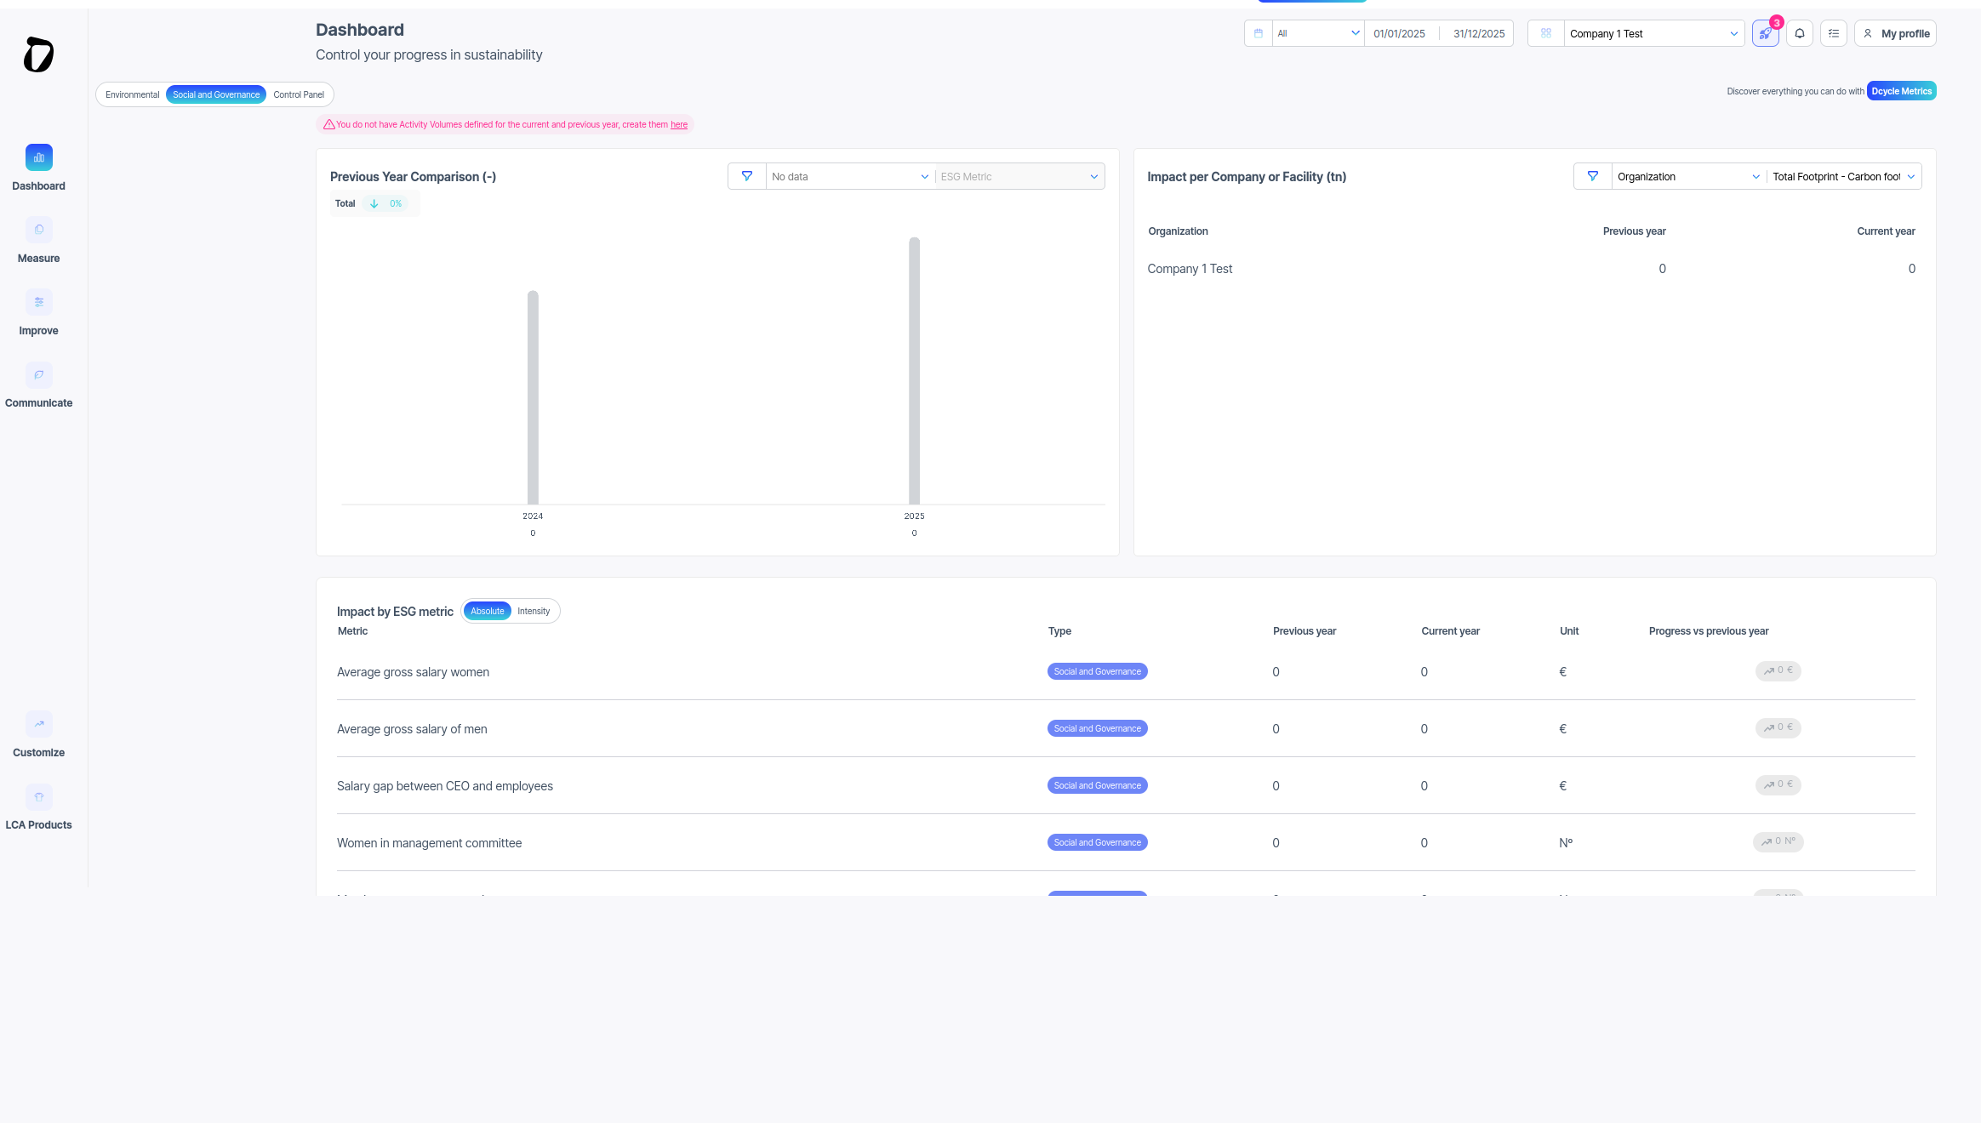Viewport: 1981px width, 1123px height.
Task: Click Social and Governance tag for salary women
Action: click(1097, 671)
